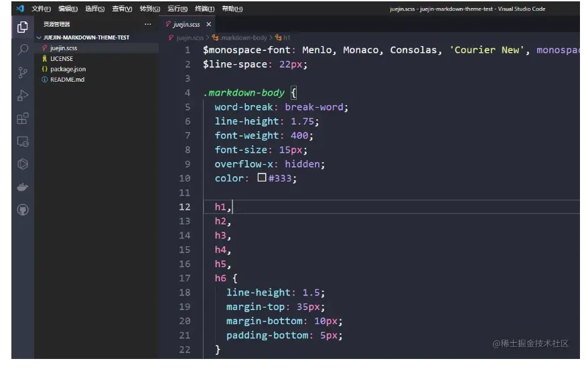Click the font-weight property on line 7
Image resolution: width=586 pixels, height=367 pixels.
246,136
